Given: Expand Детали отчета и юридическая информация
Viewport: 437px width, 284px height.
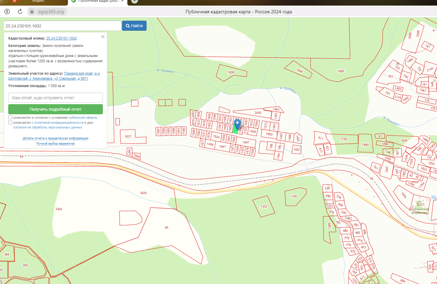Looking at the screenshot, I should click(x=56, y=138).
